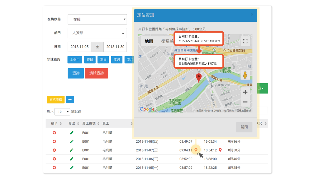Sort by the 員工 column header

pos(117,123)
